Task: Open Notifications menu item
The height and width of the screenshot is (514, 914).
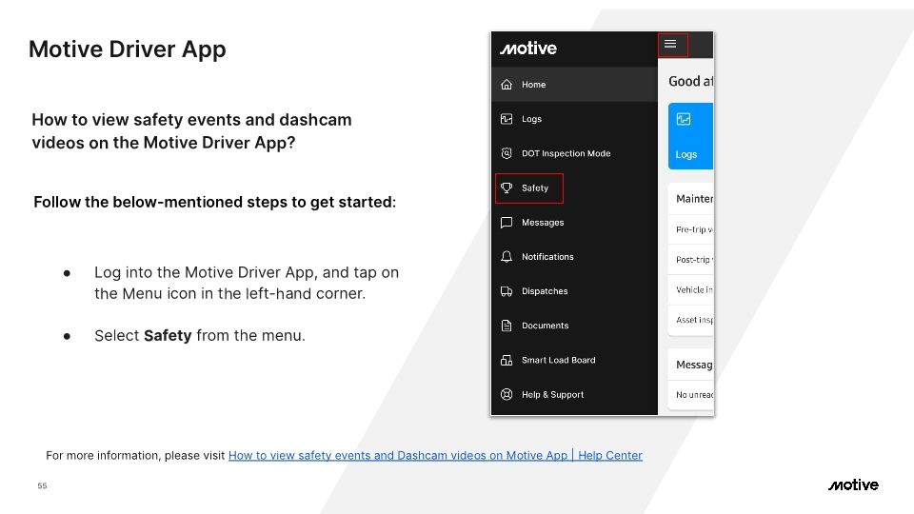Action: pyautogui.click(x=574, y=256)
